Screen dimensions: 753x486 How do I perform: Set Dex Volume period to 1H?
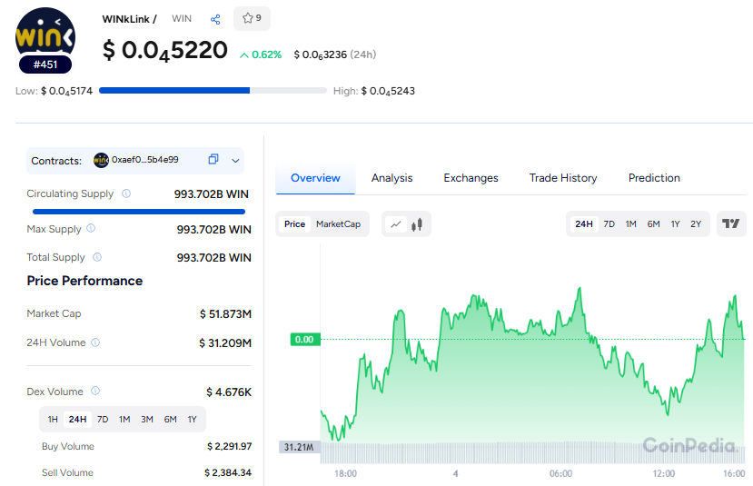pyautogui.click(x=53, y=420)
